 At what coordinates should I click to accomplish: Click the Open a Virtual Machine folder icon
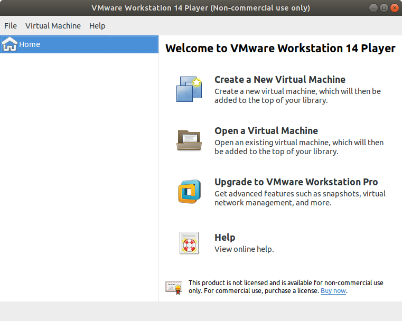[189, 140]
